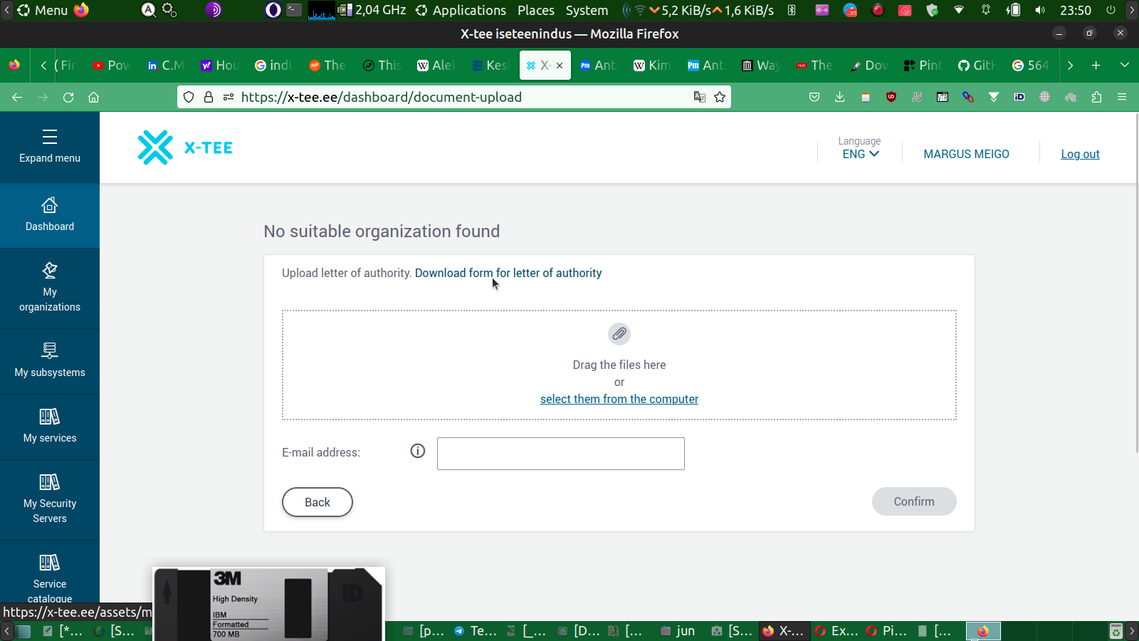1139x641 pixels.
Task: Click the Back button
Action: [x=317, y=502]
